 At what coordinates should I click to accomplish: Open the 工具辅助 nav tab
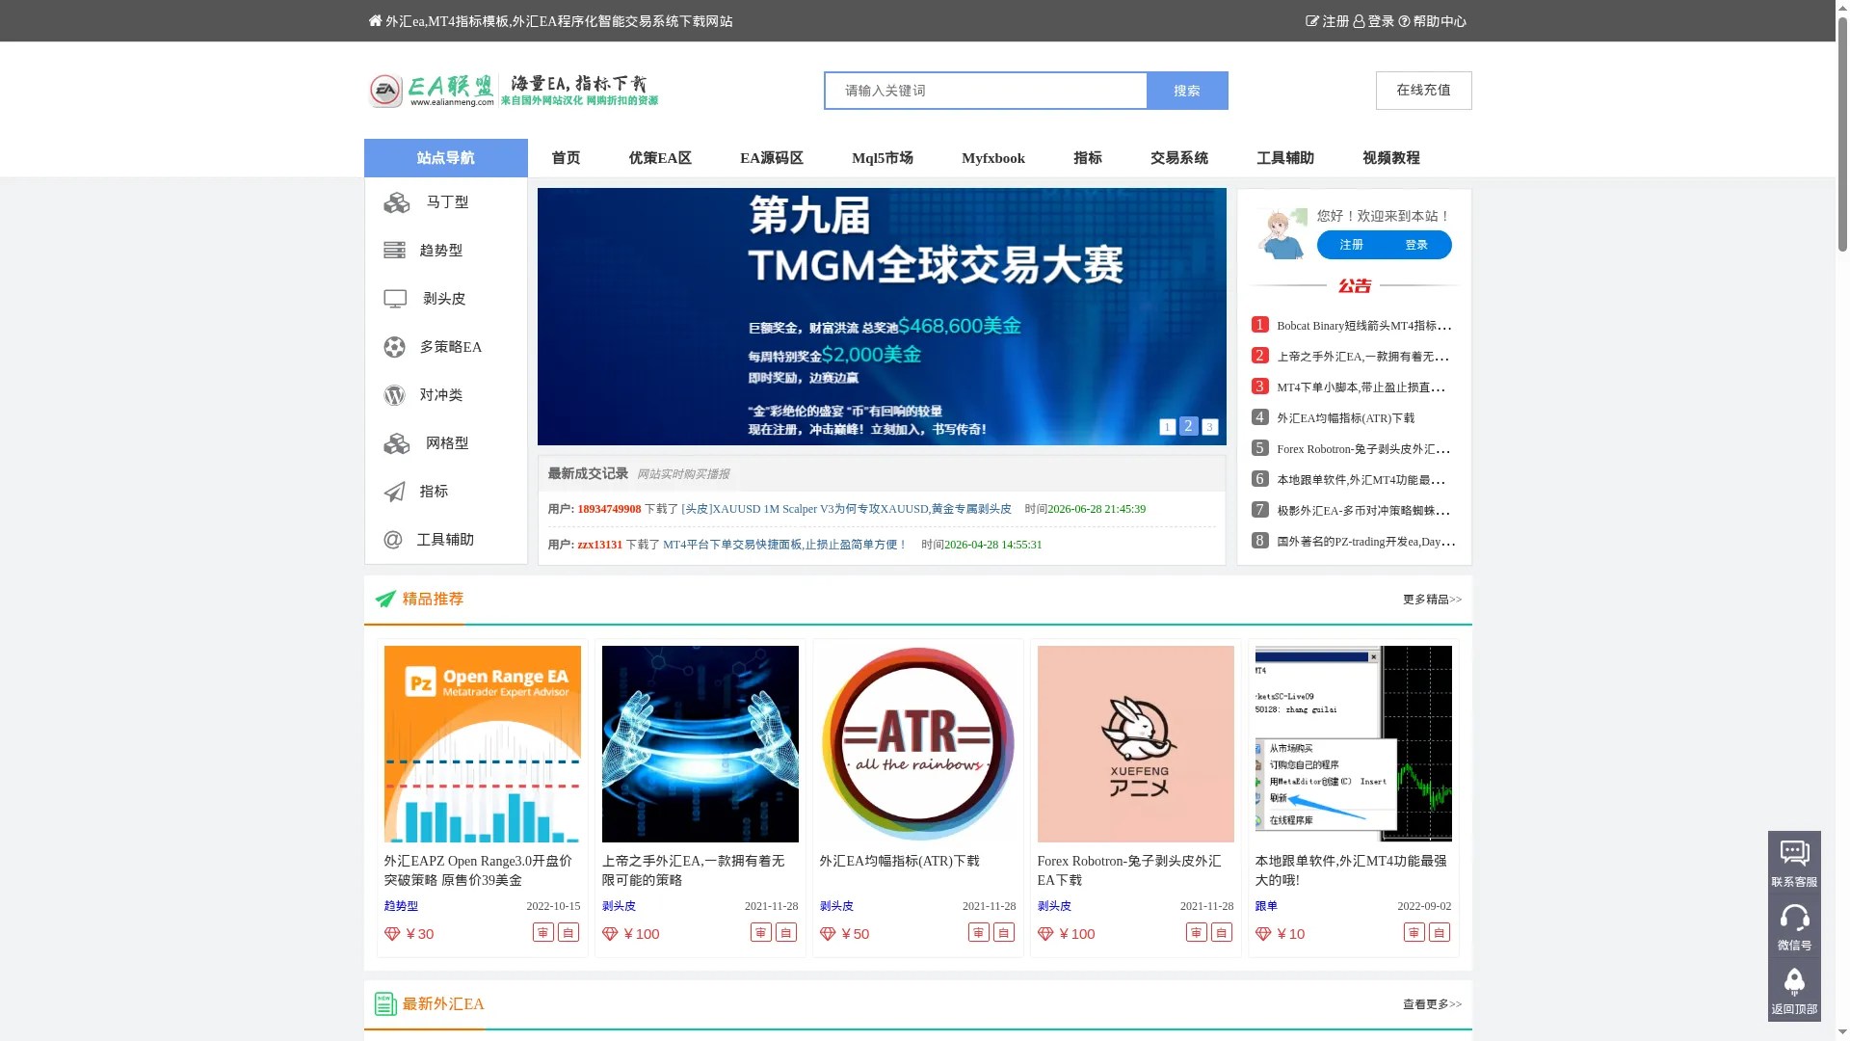[1285, 158]
